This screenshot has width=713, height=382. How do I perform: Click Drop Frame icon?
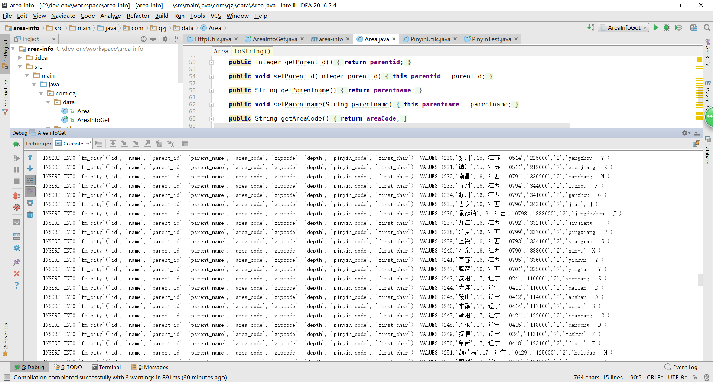coord(159,144)
